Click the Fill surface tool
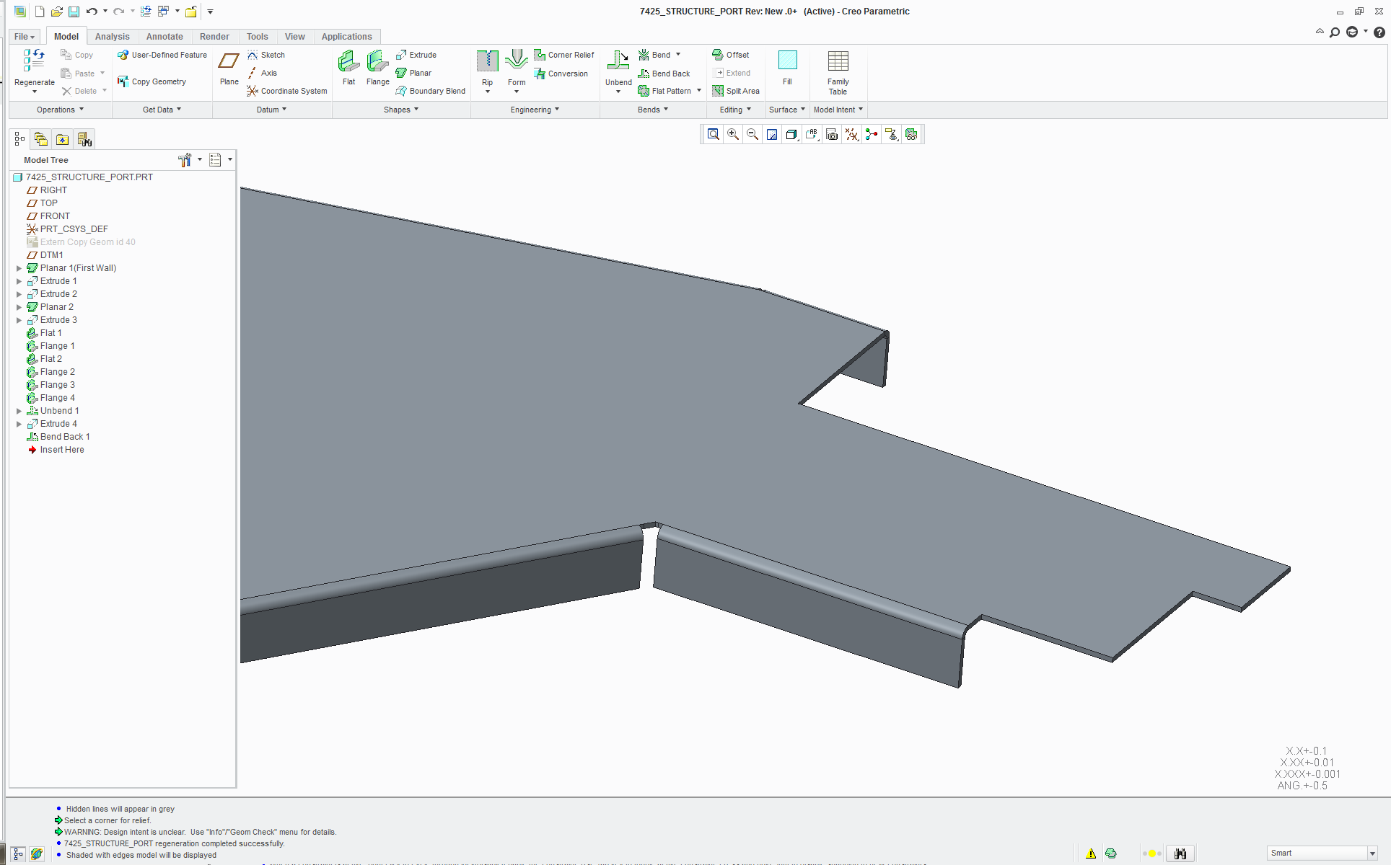The image size is (1391, 865). pyautogui.click(x=787, y=68)
